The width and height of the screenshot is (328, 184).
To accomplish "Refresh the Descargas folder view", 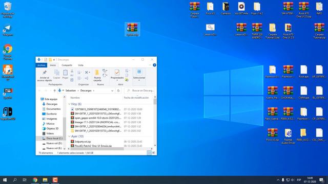I will tap(118, 90).
